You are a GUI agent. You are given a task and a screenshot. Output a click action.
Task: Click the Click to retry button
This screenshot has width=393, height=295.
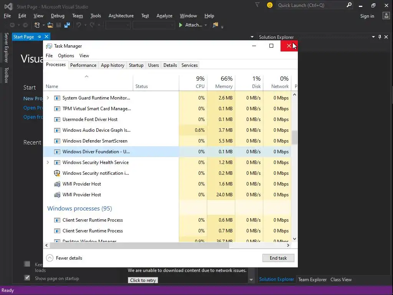[143, 280]
